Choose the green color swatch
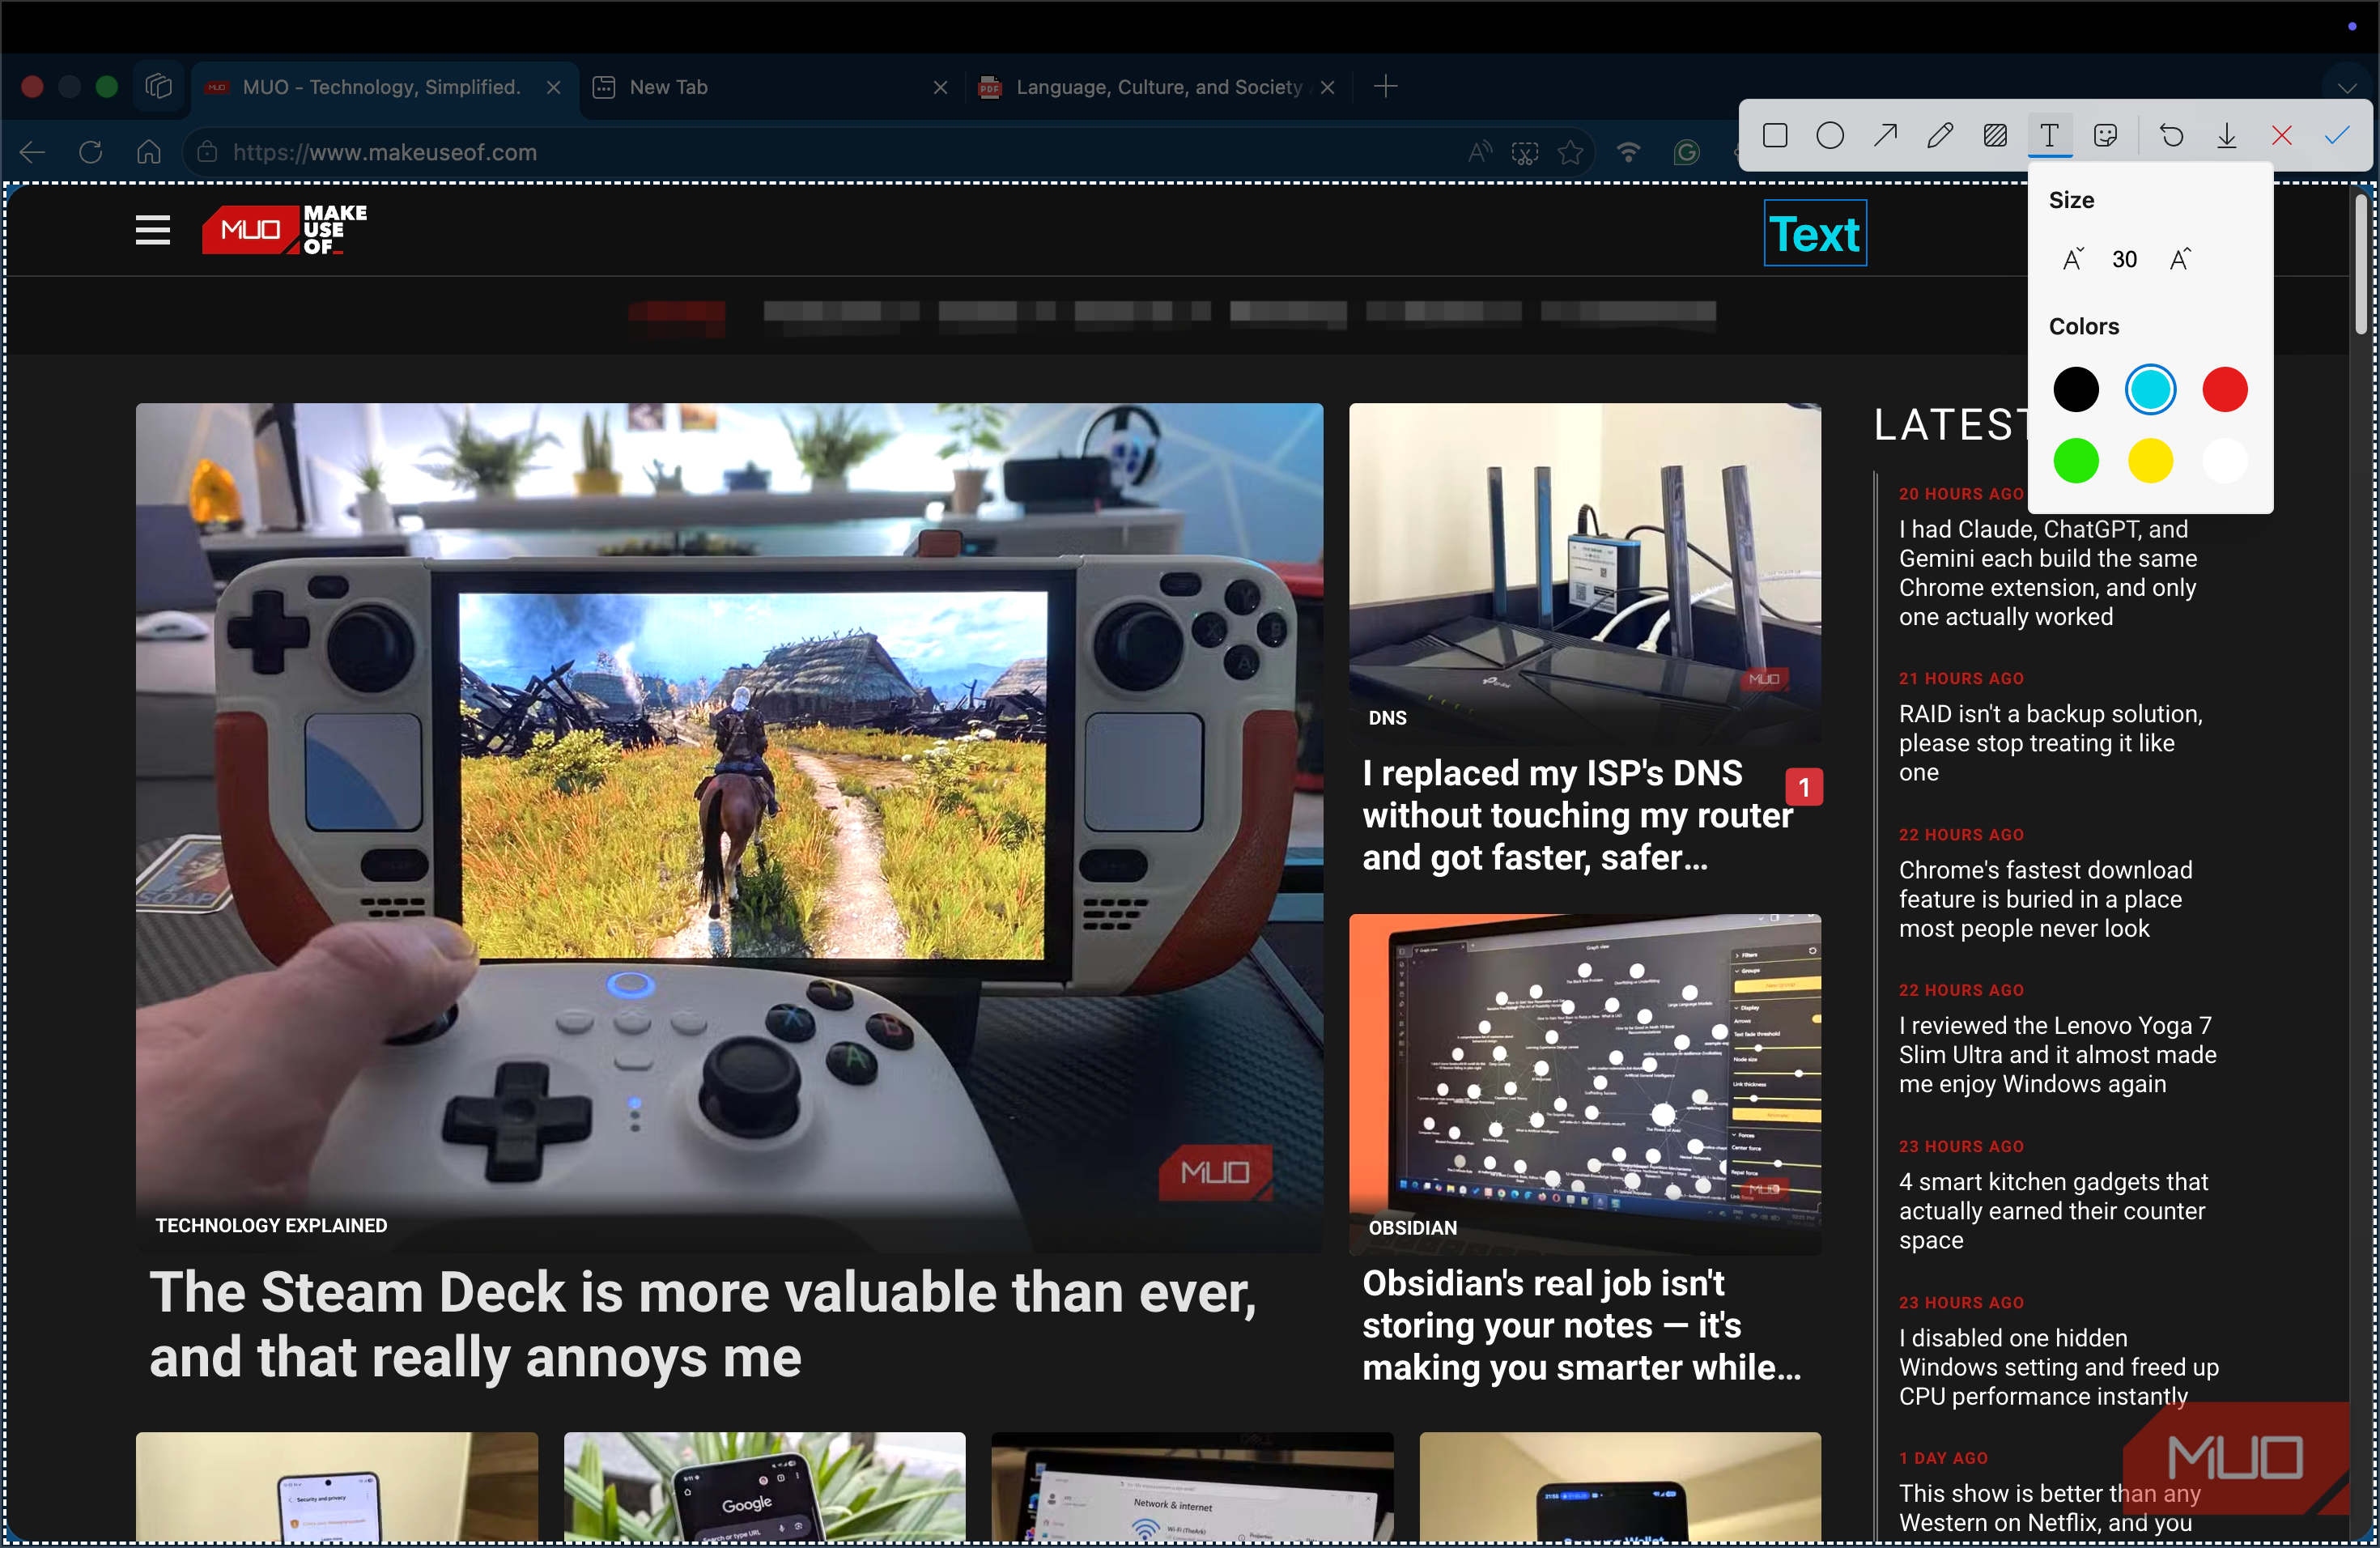Image resolution: width=2380 pixels, height=1548 pixels. 2076,461
